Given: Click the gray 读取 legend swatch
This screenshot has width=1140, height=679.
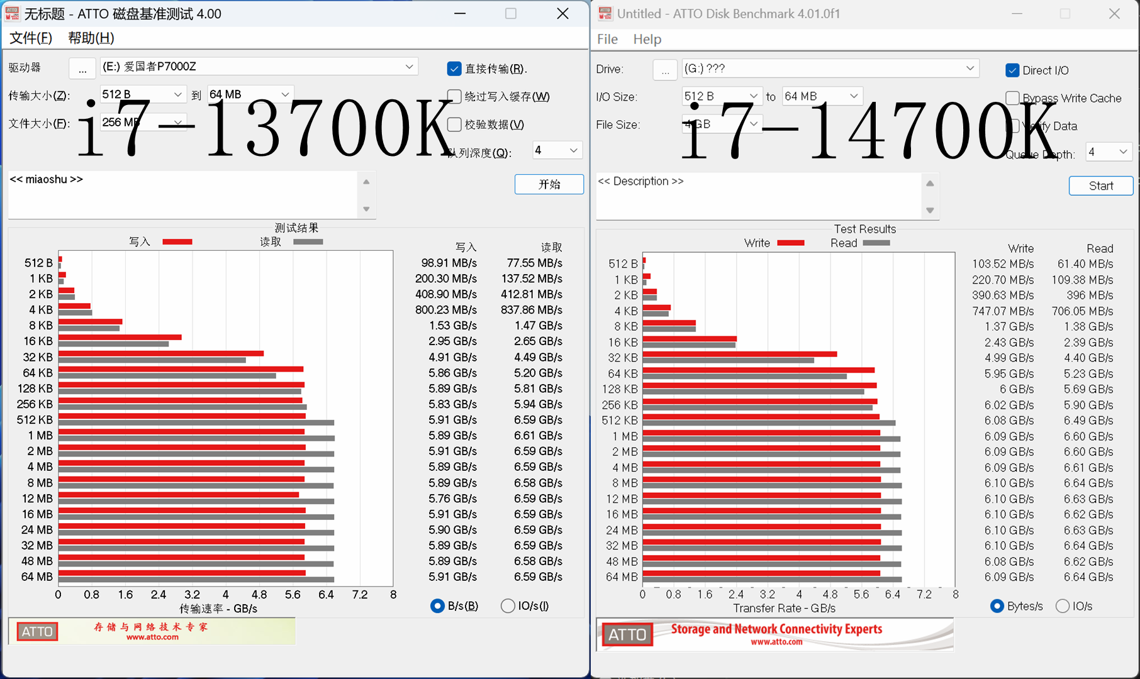Looking at the screenshot, I should tap(308, 242).
